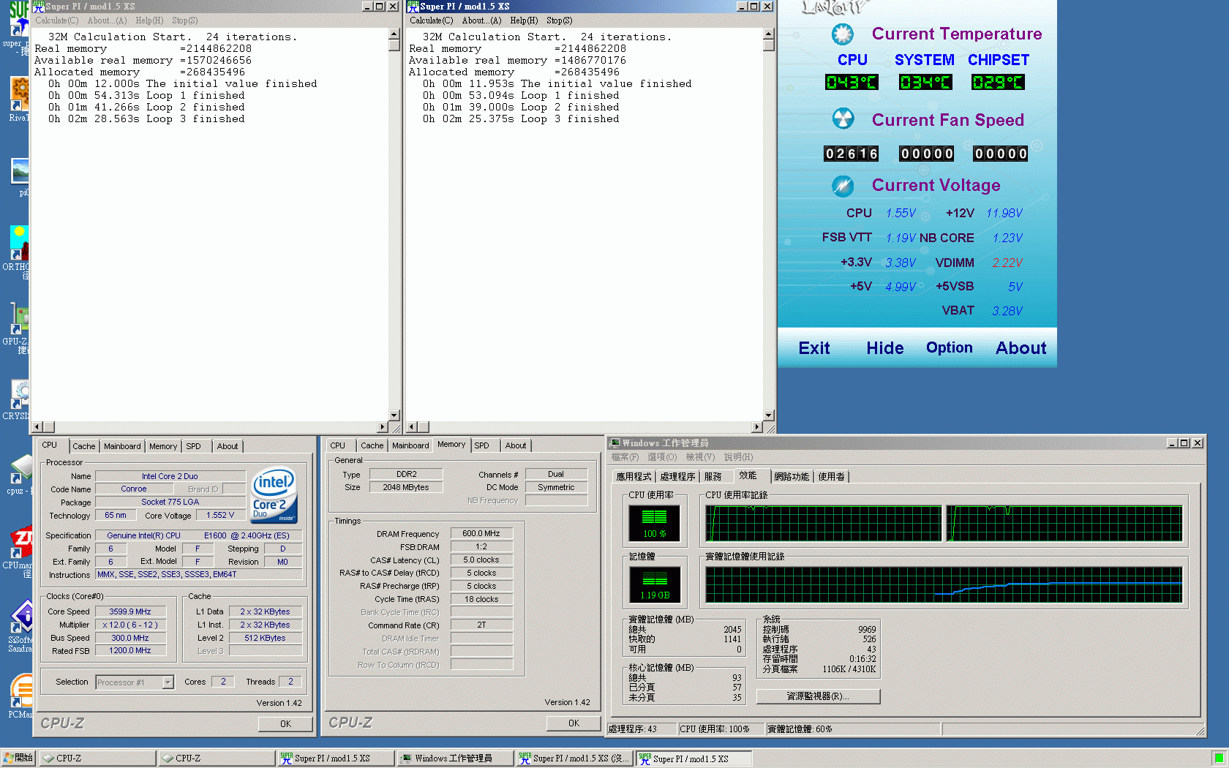The image size is (1229, 768).
Task: Open the ORTHOS desktop shortcut icon
Action: pyautogui.click(x=19, y=243)
